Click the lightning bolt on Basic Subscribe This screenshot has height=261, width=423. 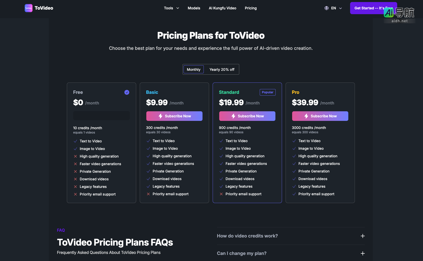(160, 116)
